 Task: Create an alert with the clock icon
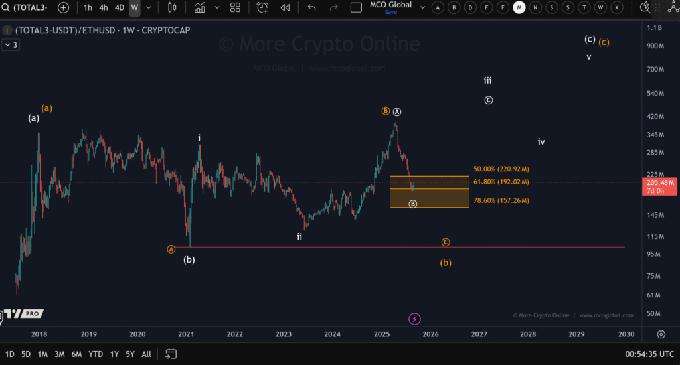point(262,8)
